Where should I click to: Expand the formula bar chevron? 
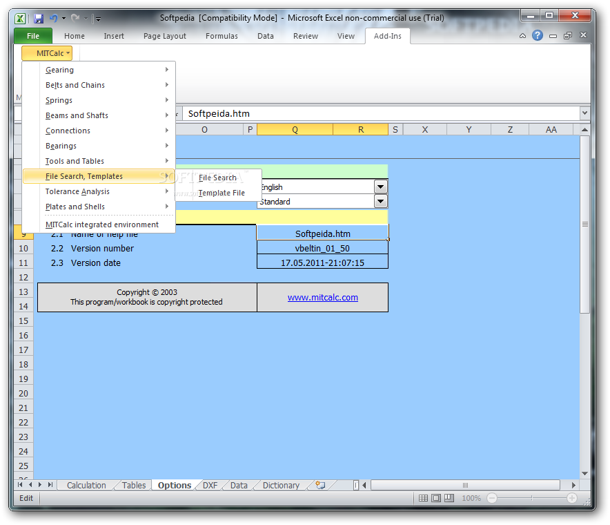tap(584, 113)
